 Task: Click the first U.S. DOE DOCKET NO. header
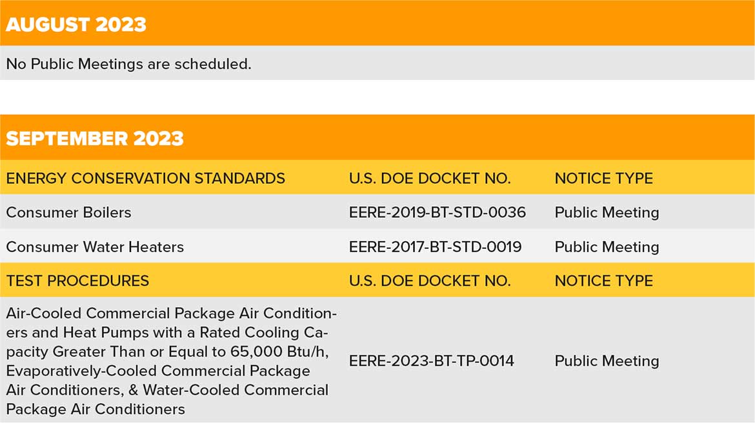coord(430,179)
